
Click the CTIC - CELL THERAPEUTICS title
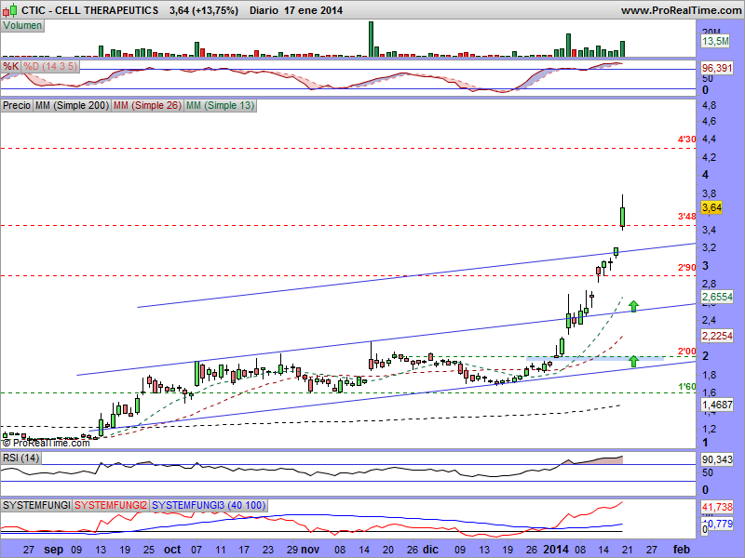[89, 10]
